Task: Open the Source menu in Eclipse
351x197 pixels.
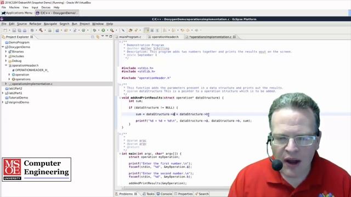Action: click(x=22, y=24)
